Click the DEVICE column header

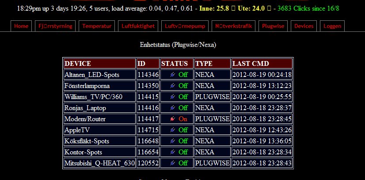click(x=99, y=64)
